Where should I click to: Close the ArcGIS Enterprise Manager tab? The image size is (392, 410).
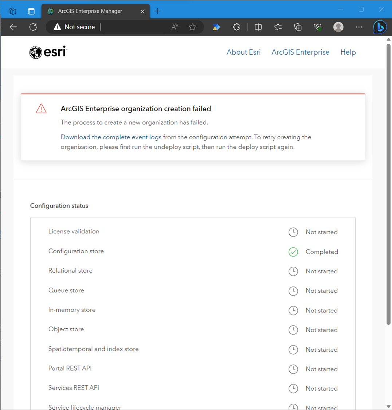142,11
